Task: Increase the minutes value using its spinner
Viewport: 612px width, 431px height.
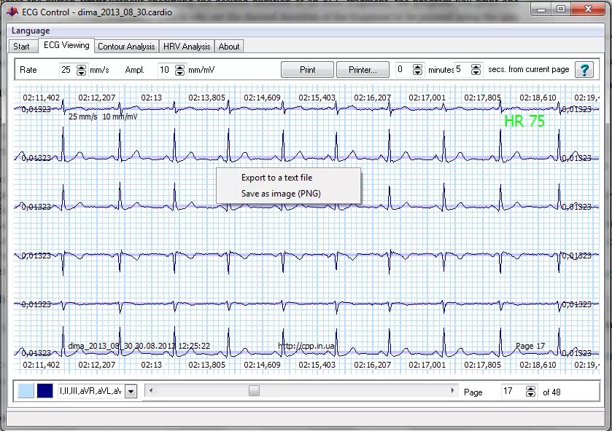Action: [x=417, y=67]
